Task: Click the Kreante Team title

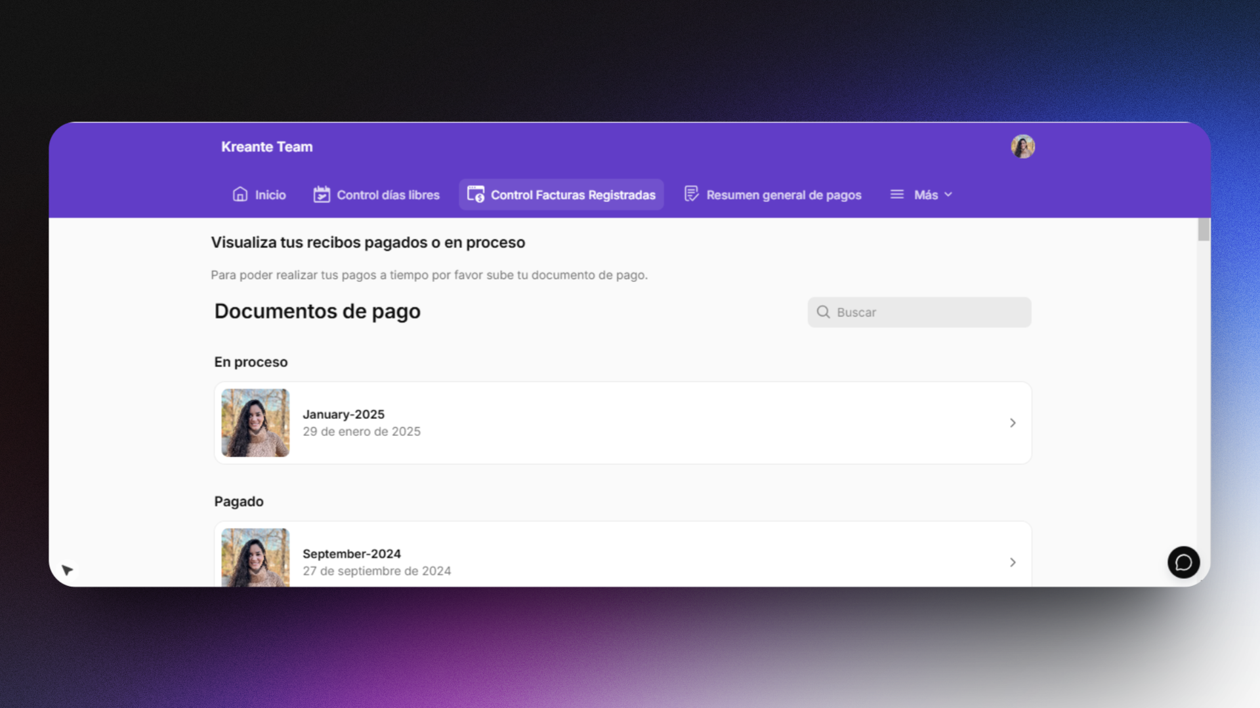Action: tap(266, 146)
